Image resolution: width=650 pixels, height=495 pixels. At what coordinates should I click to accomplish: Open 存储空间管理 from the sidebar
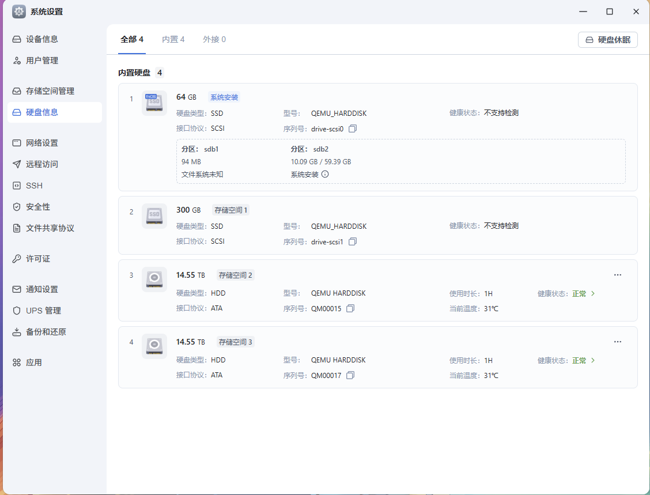(x=51, y=90)
